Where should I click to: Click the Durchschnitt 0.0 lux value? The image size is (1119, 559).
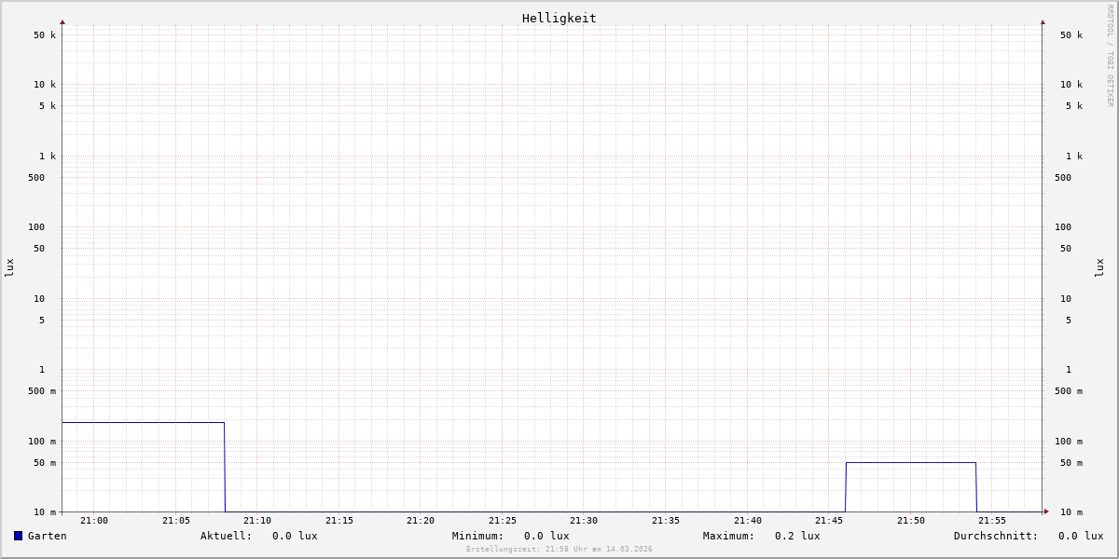point(1081,536)
